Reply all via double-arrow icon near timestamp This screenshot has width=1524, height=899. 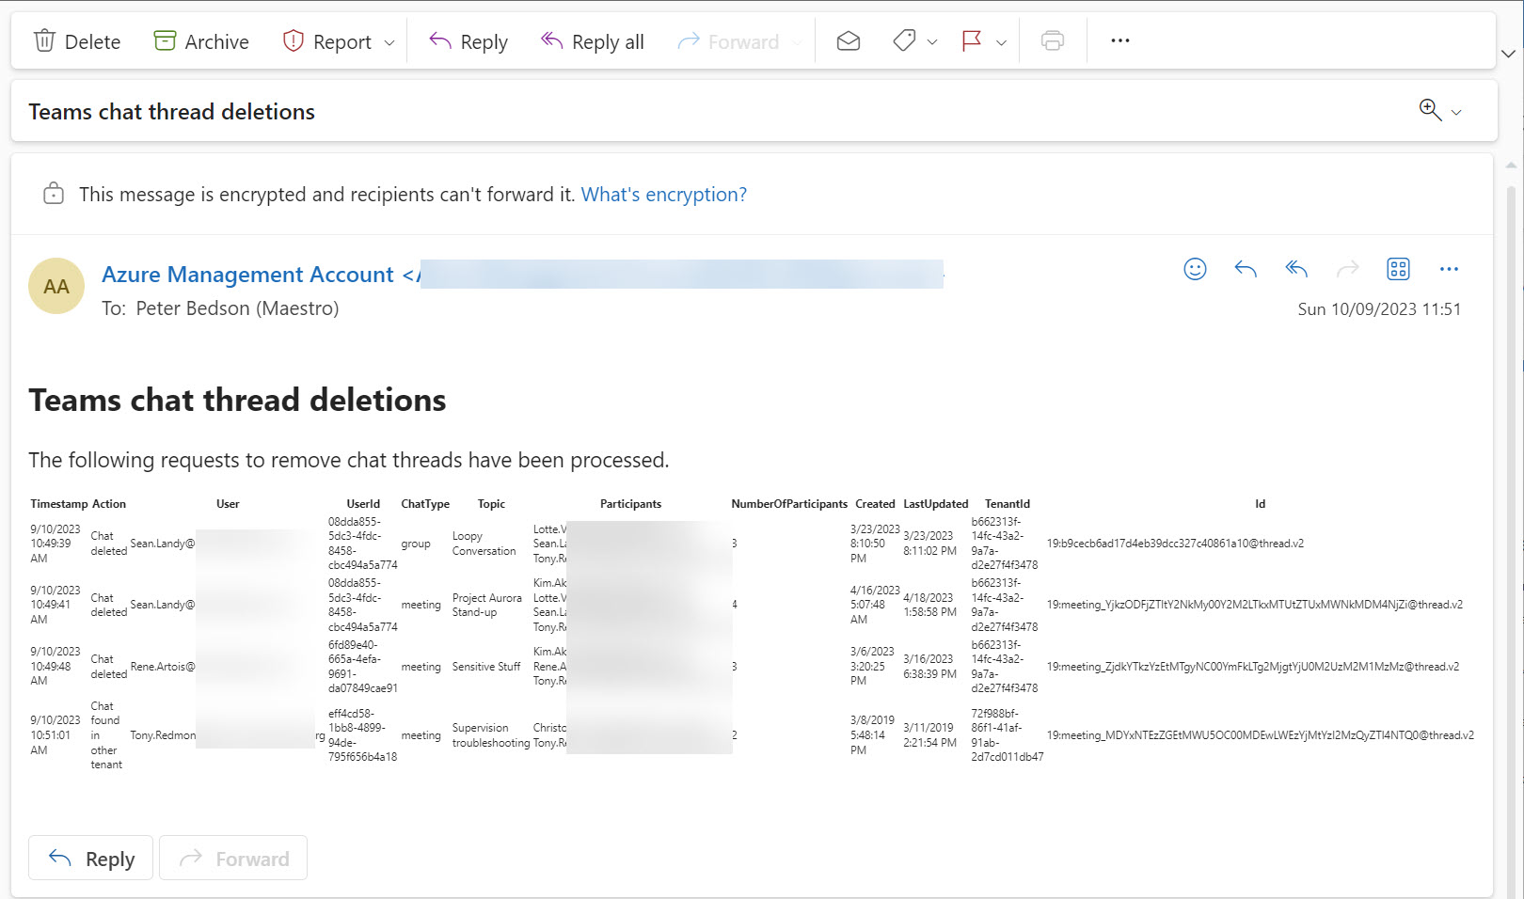click(1295, 269)
